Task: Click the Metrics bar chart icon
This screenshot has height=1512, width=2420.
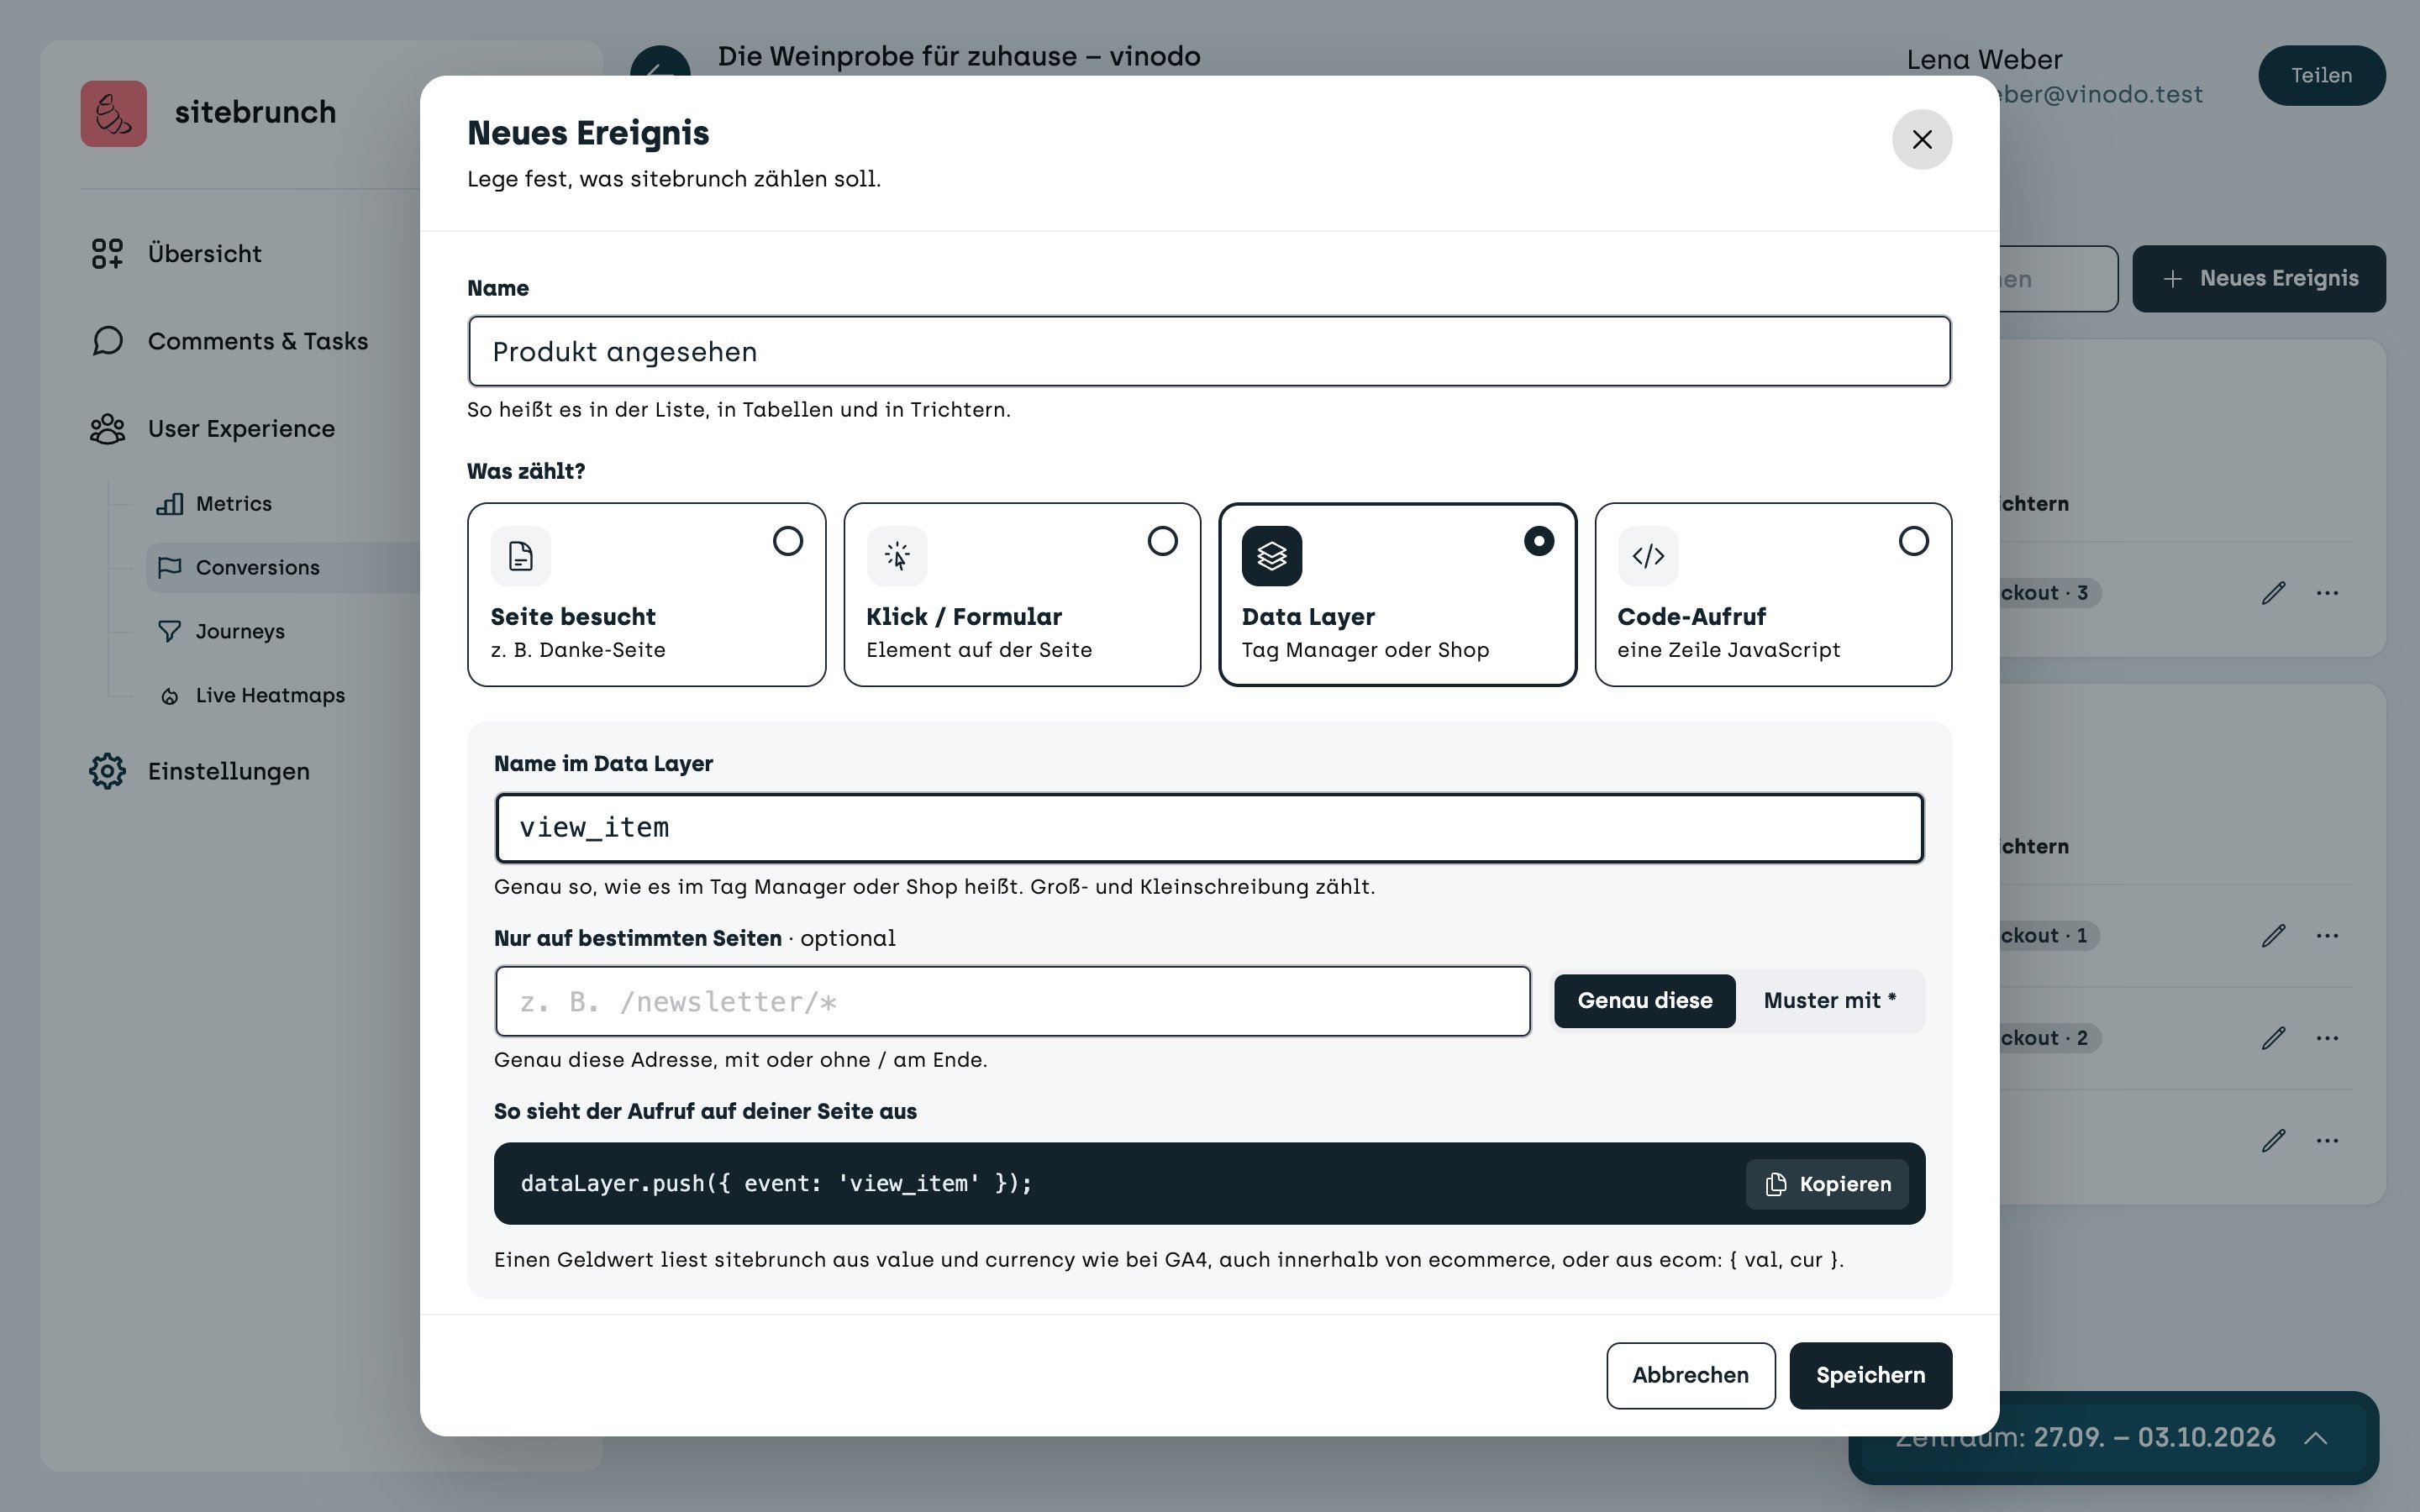Action: [x=169, y=504]
